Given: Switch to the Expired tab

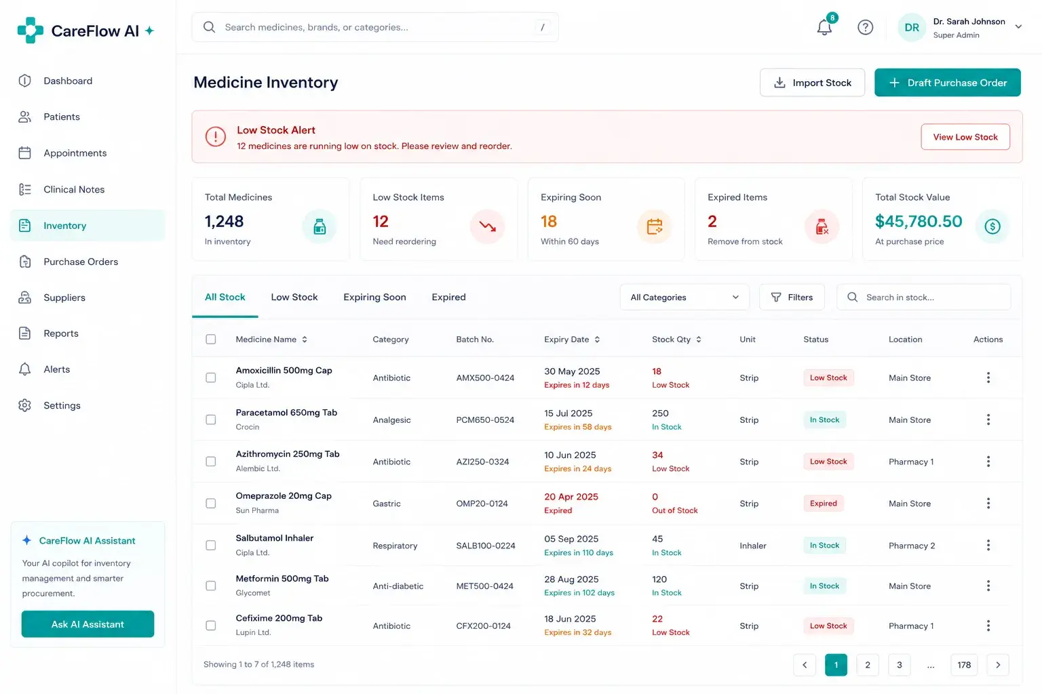Looking at the screenshot, I should (x=448, y=298).
